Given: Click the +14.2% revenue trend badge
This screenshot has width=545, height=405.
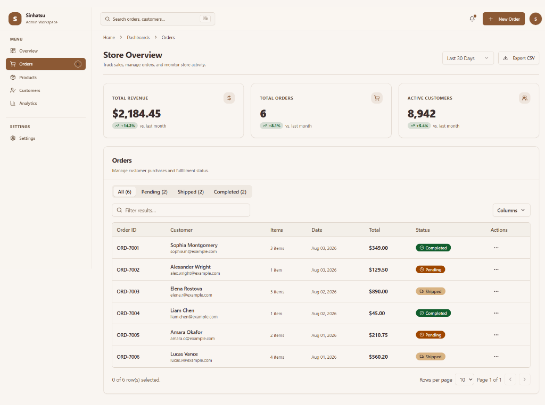Looking at the screenshot, I should click(x=125, y=125).
